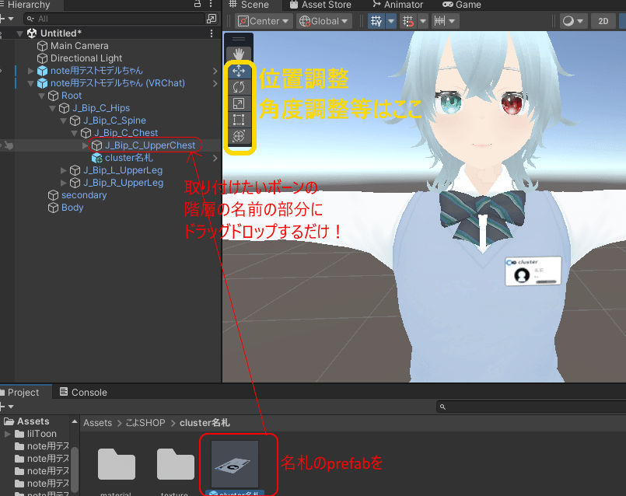This screenshot has height=496, width=626.
Task: Select the Move tool in Scene overlay
Action: [239, 71]
